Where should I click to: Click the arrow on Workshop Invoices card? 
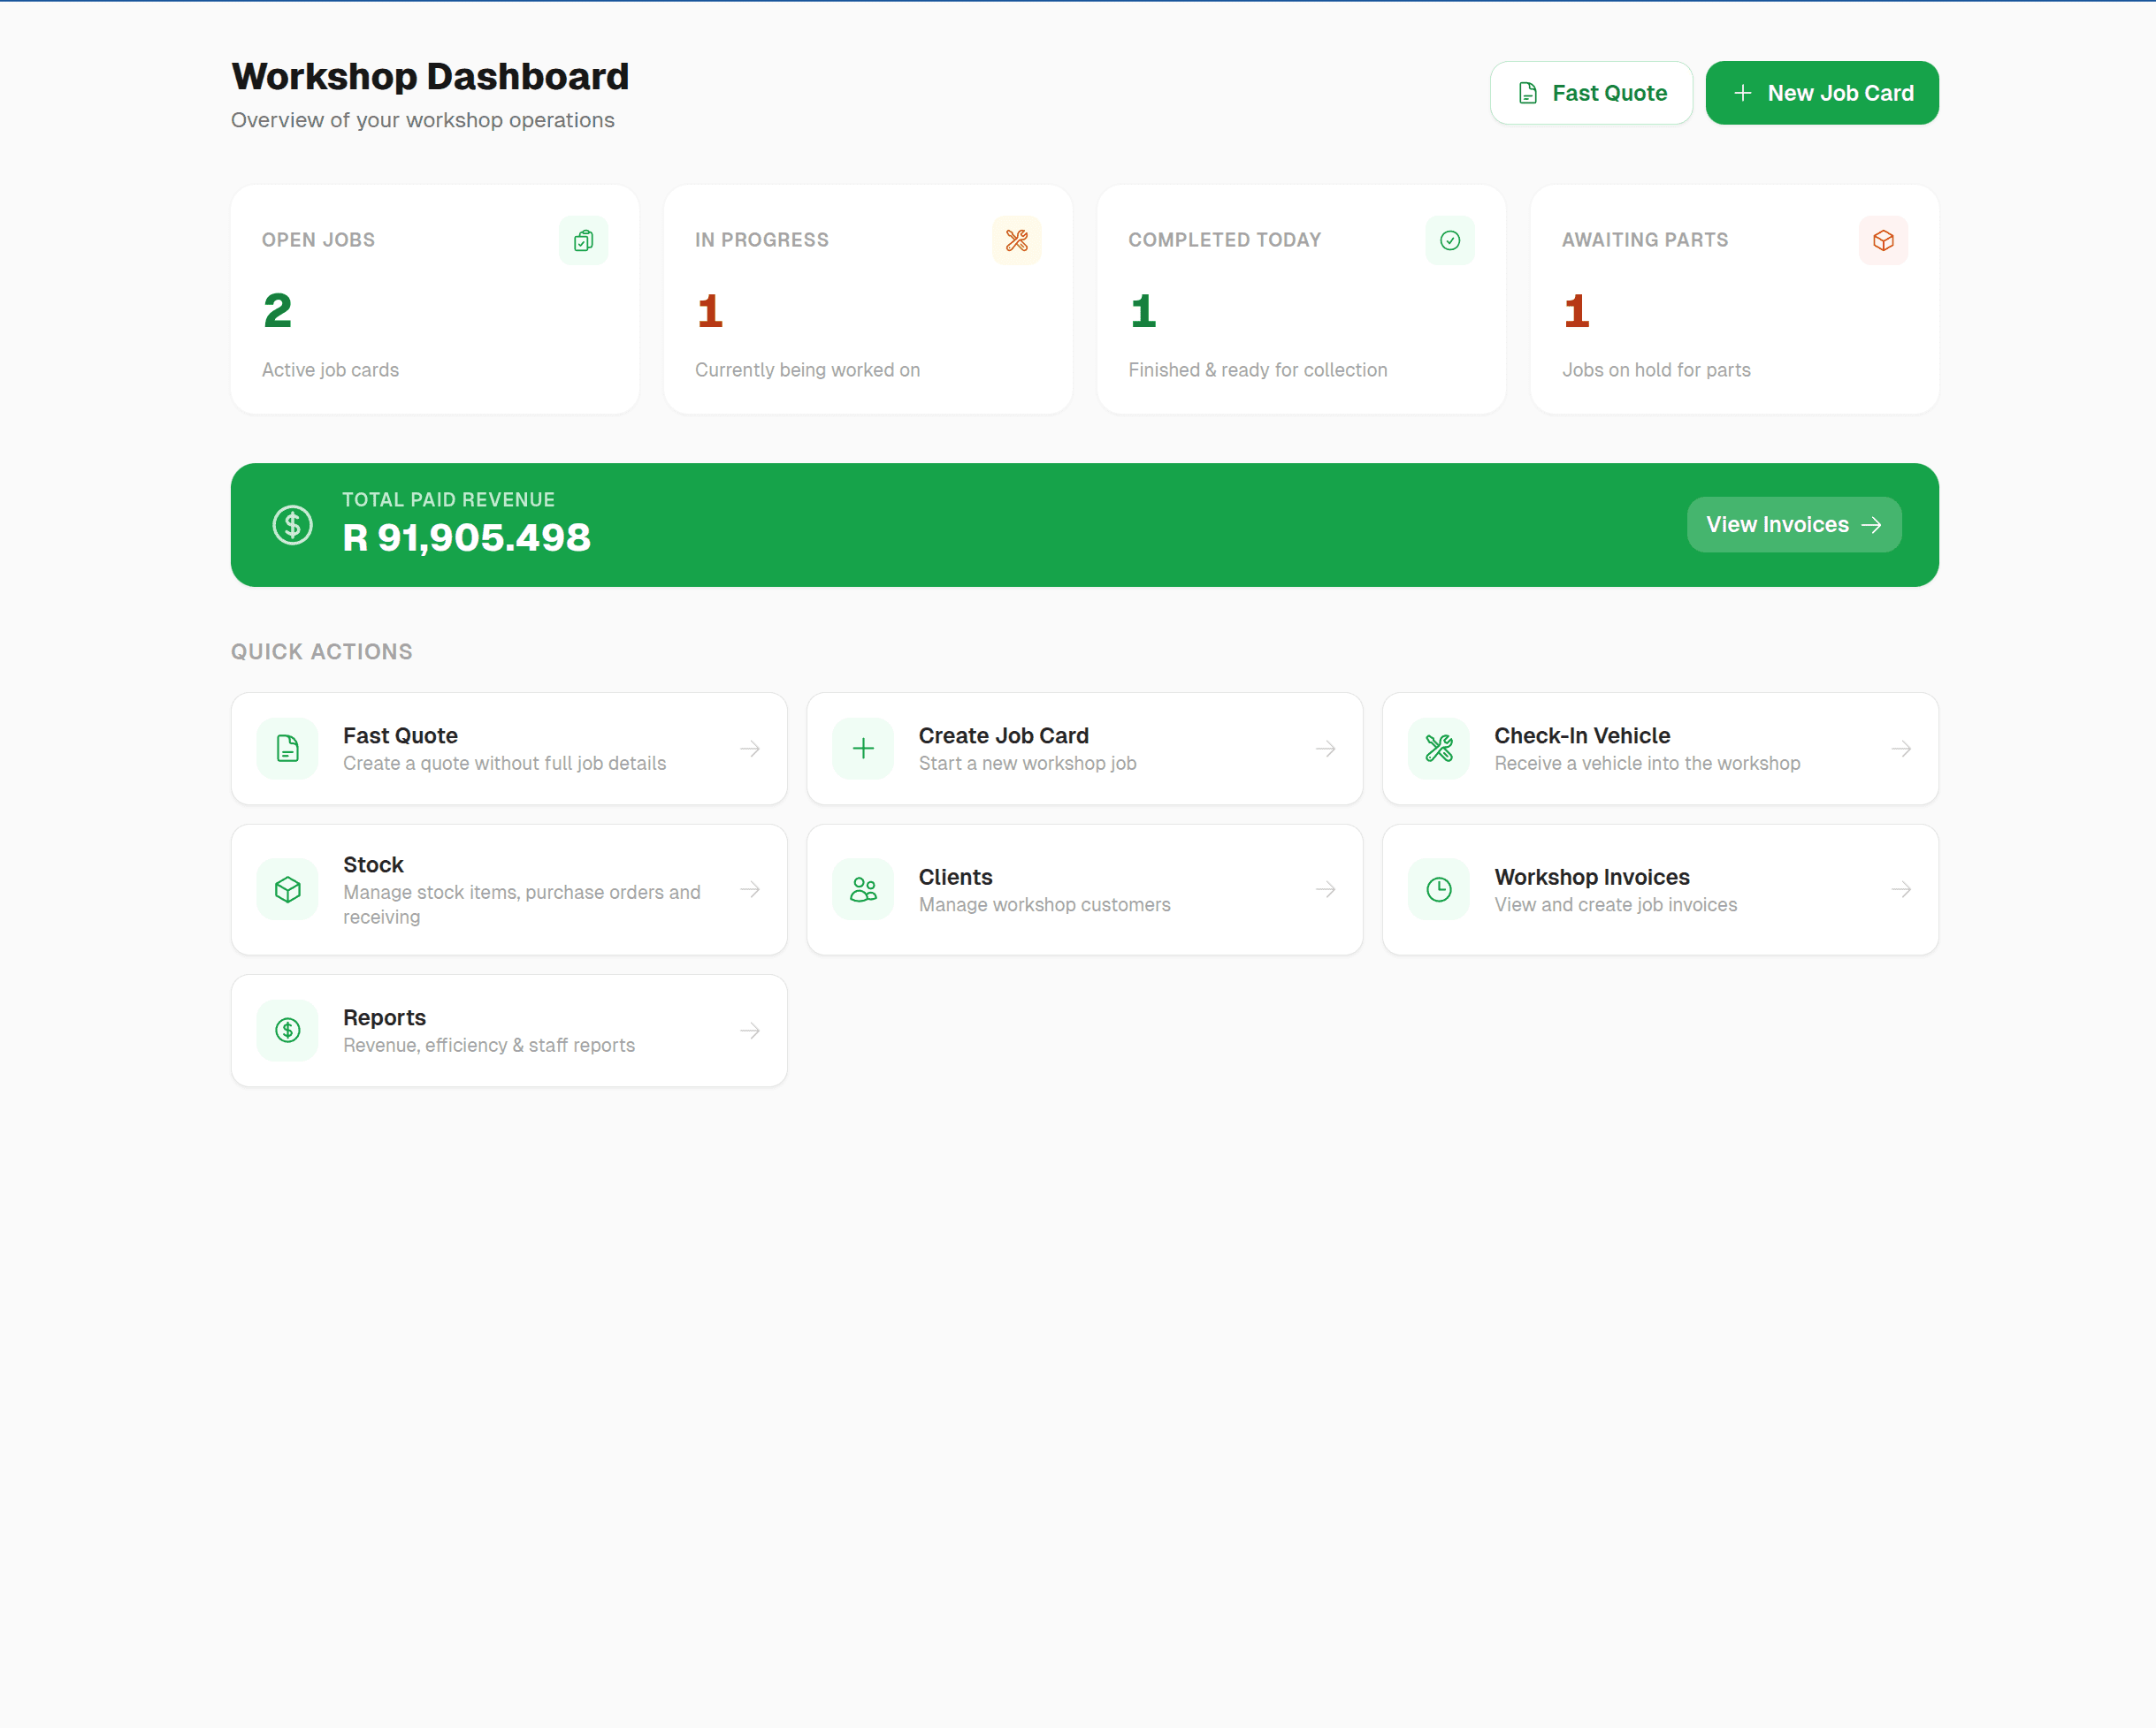pos(1902,889)
